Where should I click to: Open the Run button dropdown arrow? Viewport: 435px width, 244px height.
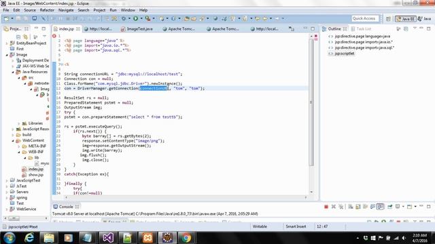141,18
